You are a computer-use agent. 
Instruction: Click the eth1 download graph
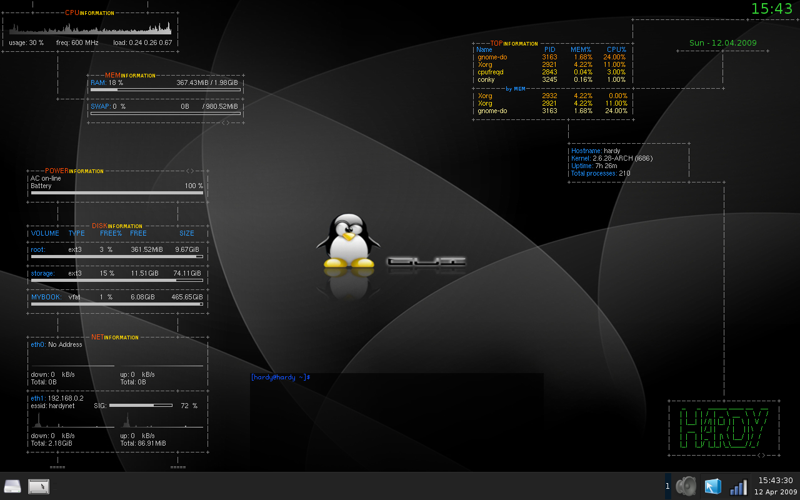click(x=72, y=420)
